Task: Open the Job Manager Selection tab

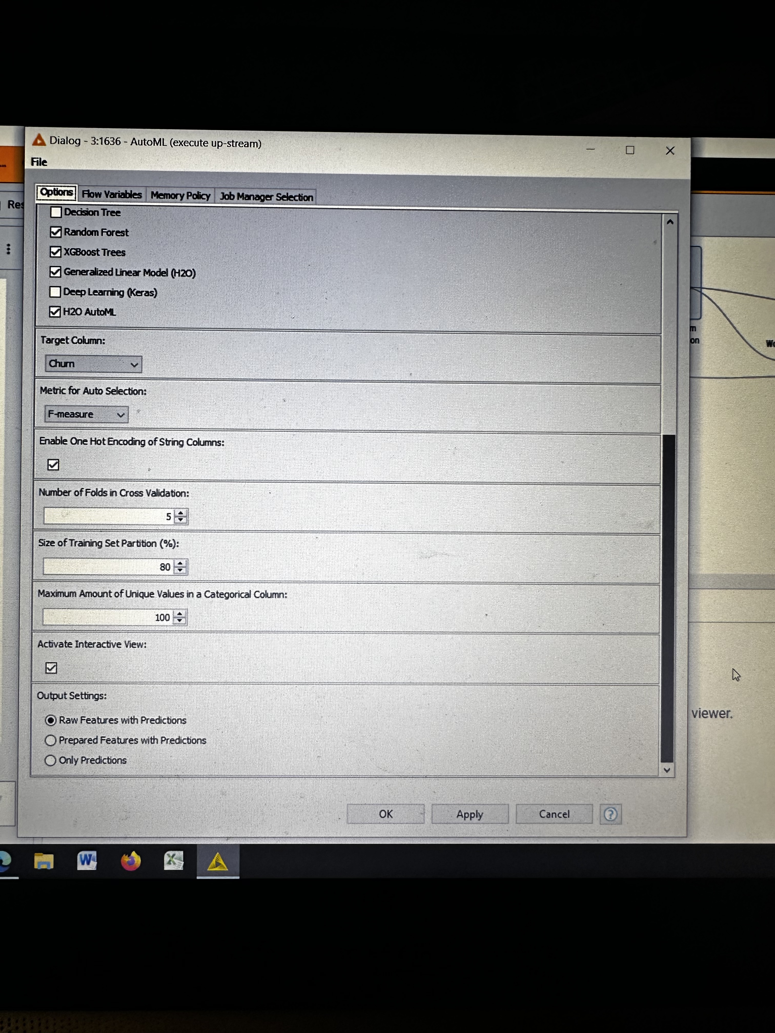Action: click(266, 197)
